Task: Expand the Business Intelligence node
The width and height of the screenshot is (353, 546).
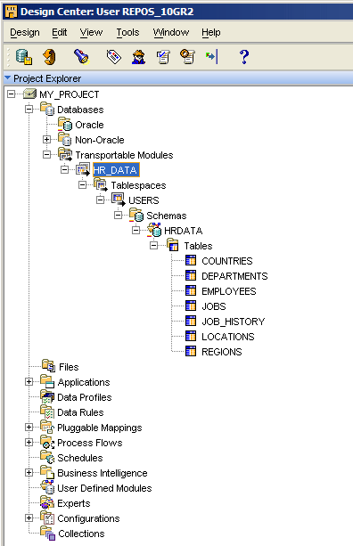Action: point(29,473)
